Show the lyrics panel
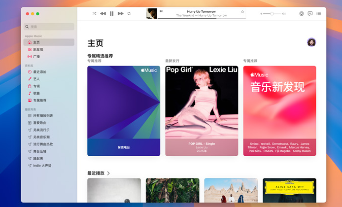The image size is (342, 207). [310, 13]
